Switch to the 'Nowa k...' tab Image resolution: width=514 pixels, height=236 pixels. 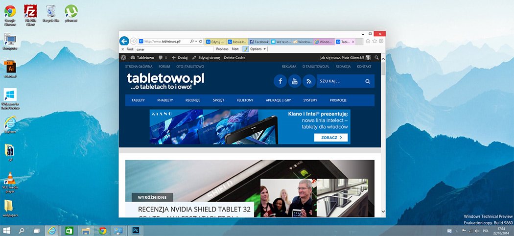pos(237,42)
